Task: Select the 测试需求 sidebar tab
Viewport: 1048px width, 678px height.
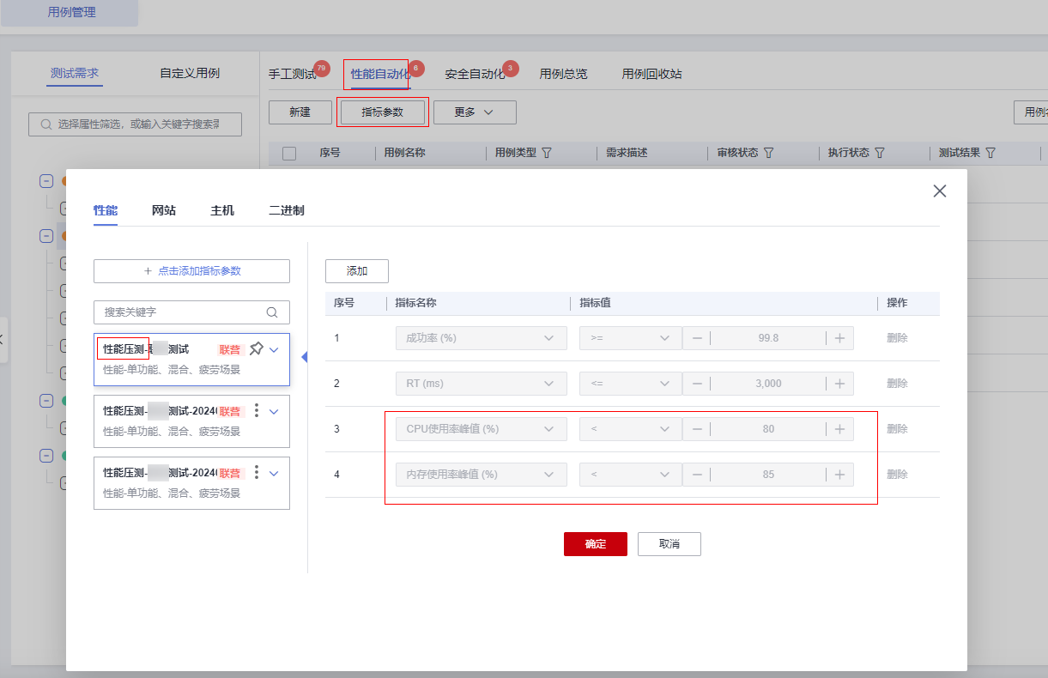Action: (x=75, y=74)
